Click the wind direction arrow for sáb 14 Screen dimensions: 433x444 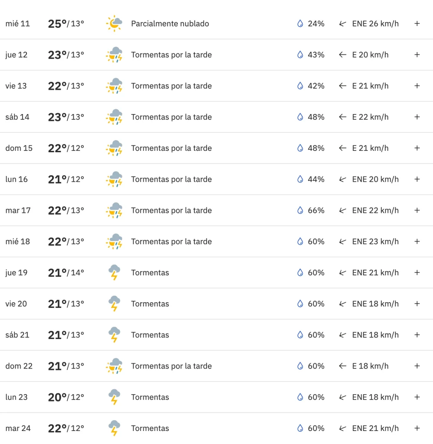coord(343,117)
